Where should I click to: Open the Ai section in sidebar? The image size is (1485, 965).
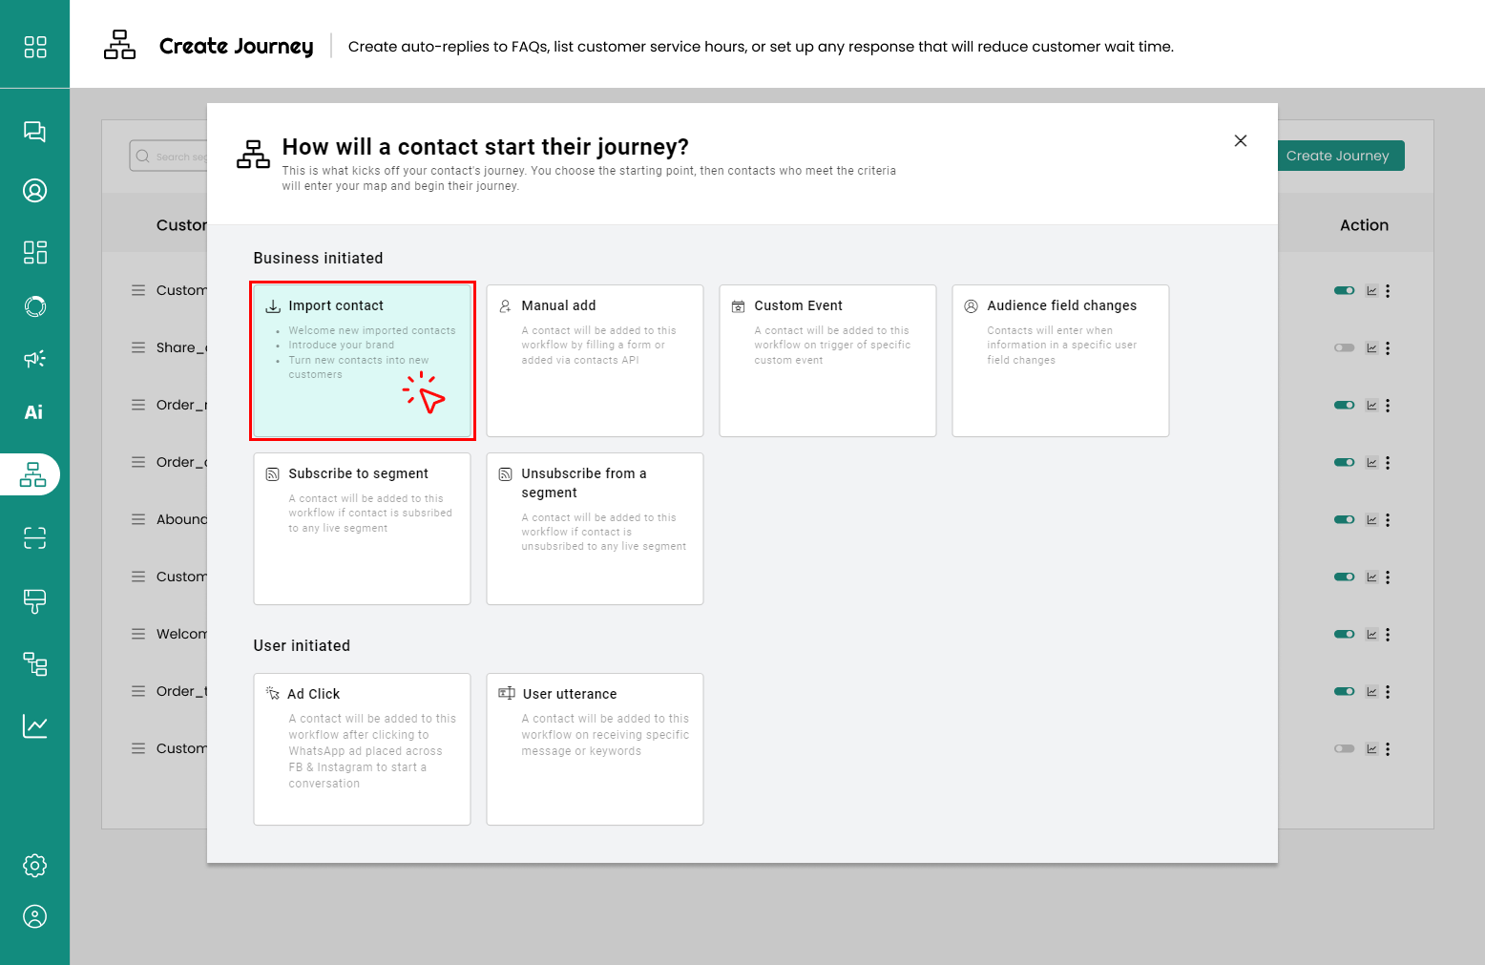(x=34, y=412)
